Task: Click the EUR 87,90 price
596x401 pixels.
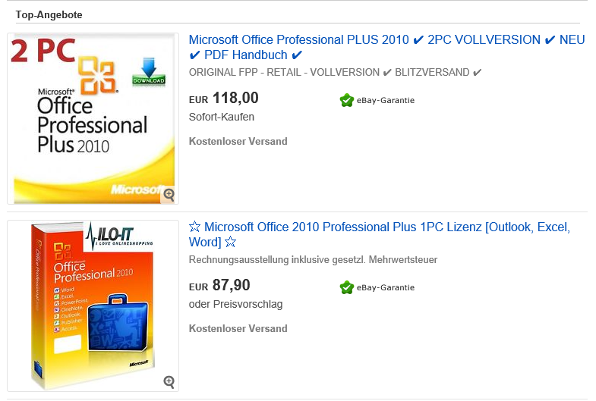Action: tap(219, 286)
